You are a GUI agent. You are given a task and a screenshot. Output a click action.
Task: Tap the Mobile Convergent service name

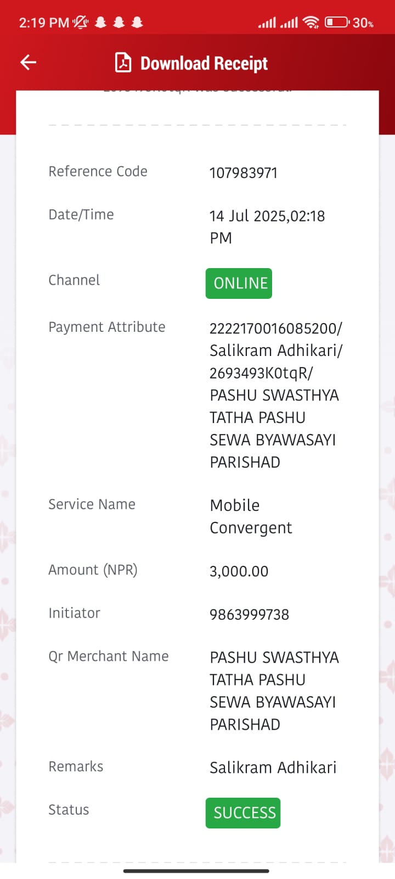[251, 516]
